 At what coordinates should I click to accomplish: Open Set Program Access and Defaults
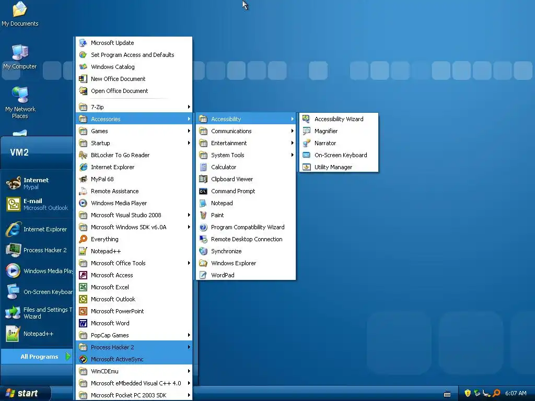click(134, 55)
